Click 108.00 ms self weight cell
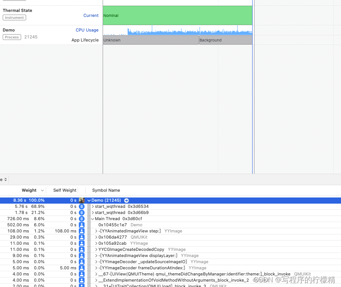The image size is (341, 287). [x=65, y=231]
